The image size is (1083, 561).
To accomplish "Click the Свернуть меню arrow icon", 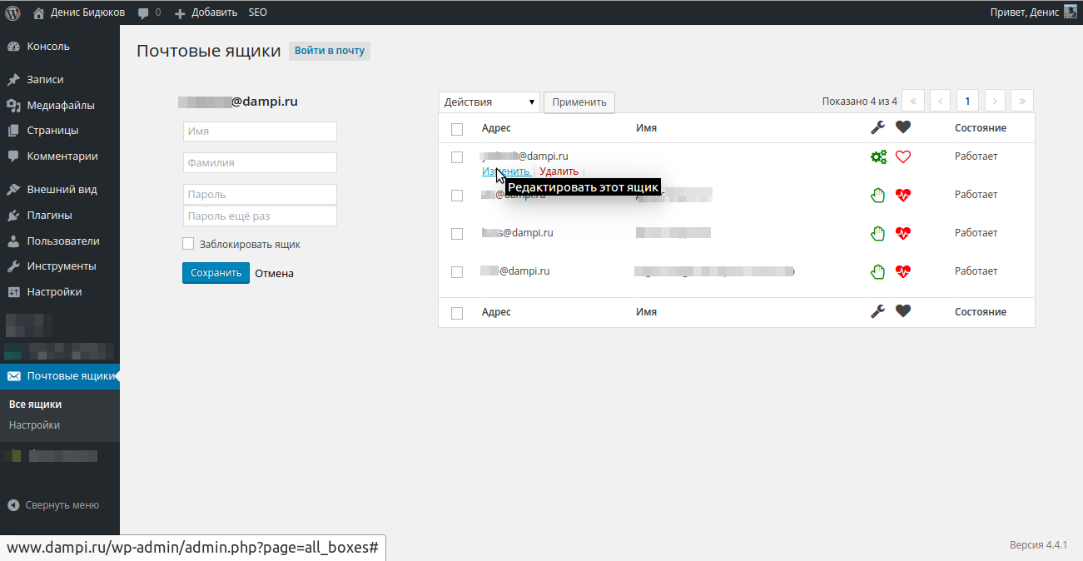I will 13,505.
